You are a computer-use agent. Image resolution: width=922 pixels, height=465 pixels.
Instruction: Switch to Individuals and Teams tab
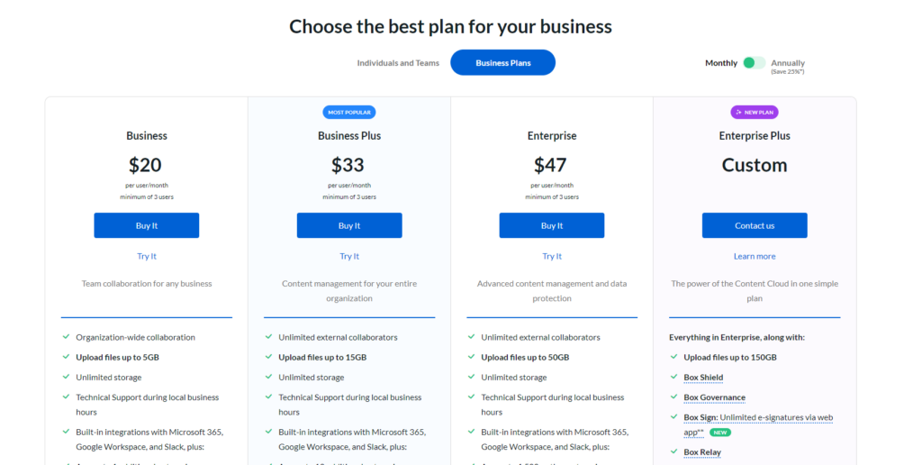(398, 63)
